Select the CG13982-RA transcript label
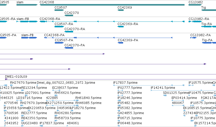The image size is (216, 127). (199, 19)
